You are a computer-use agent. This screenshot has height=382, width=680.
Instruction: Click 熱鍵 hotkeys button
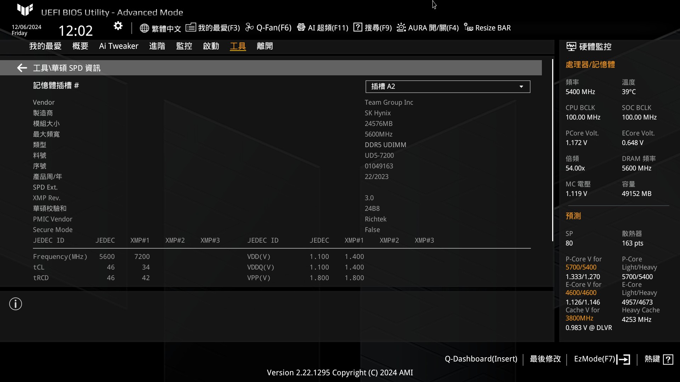pos(652,359)
